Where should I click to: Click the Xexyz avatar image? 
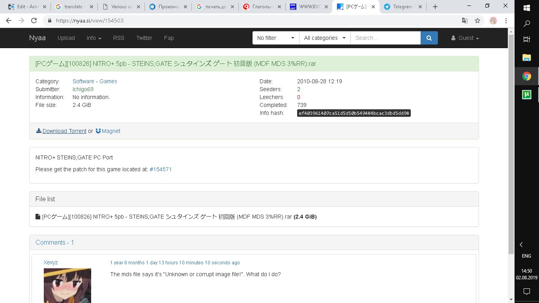pyautogui.click(x=67, y=286)
